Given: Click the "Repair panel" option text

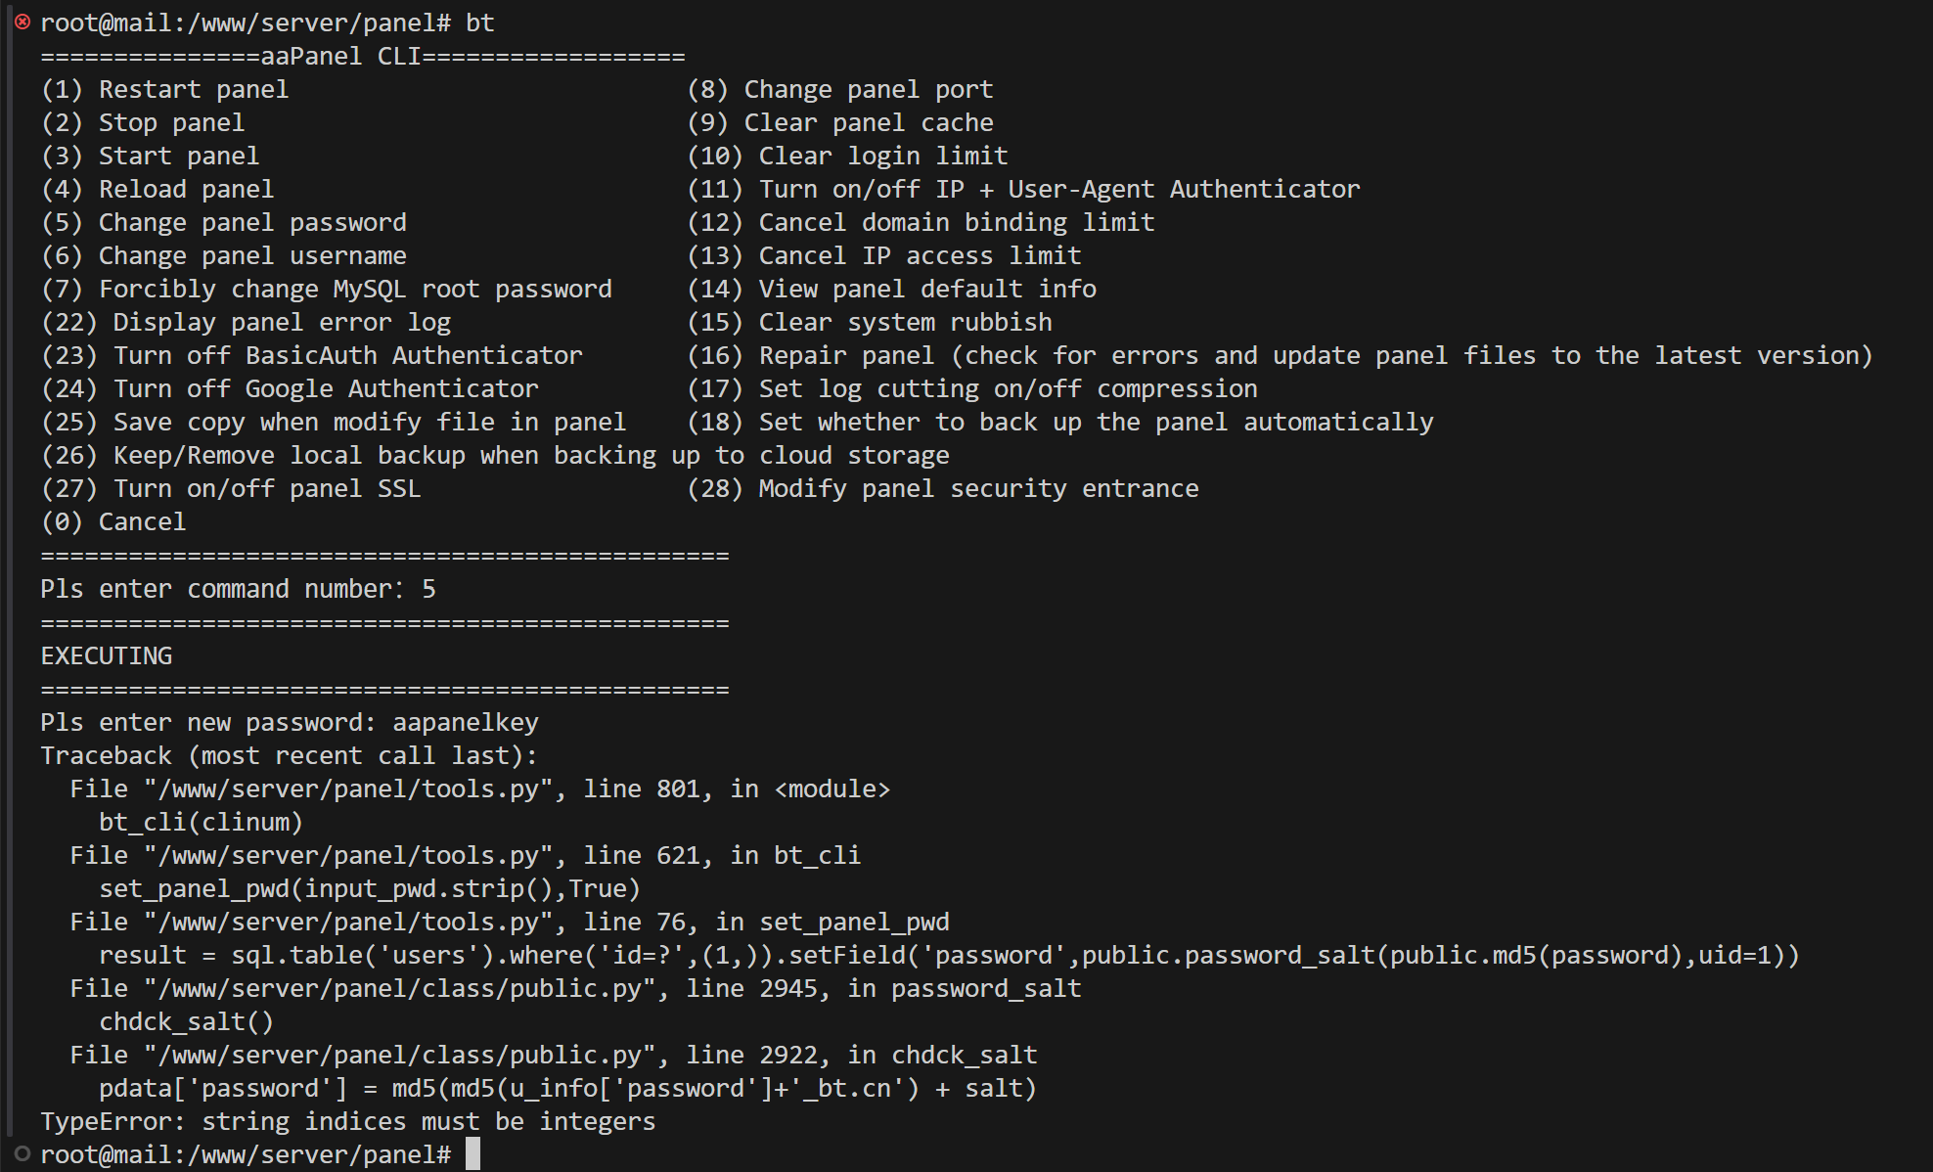Looking at the screenshot, I should [x=846, y=356].
